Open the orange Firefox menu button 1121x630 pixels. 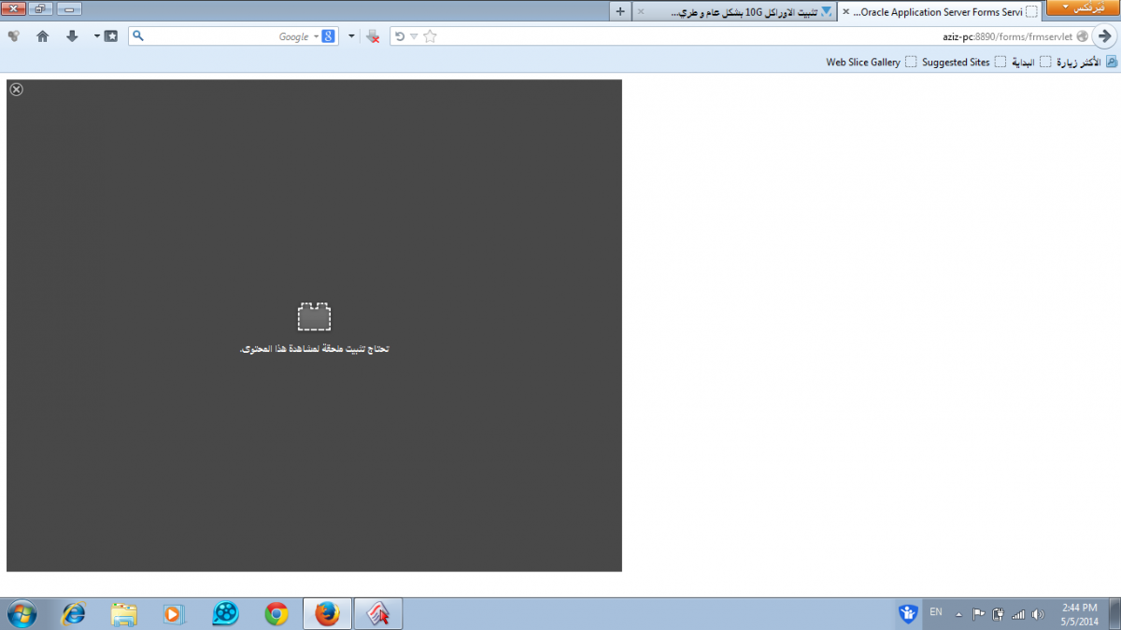[x=1082, y=8]
